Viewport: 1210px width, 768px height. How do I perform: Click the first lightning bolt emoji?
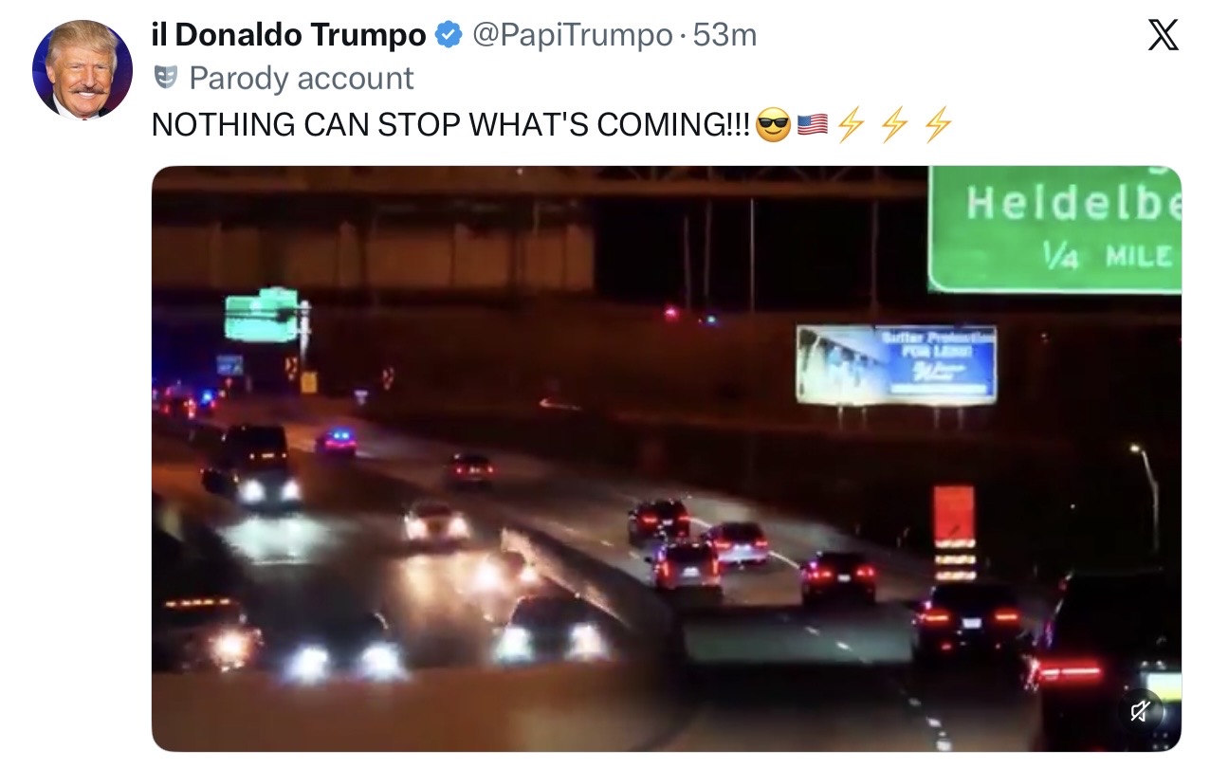click(851, 124)
